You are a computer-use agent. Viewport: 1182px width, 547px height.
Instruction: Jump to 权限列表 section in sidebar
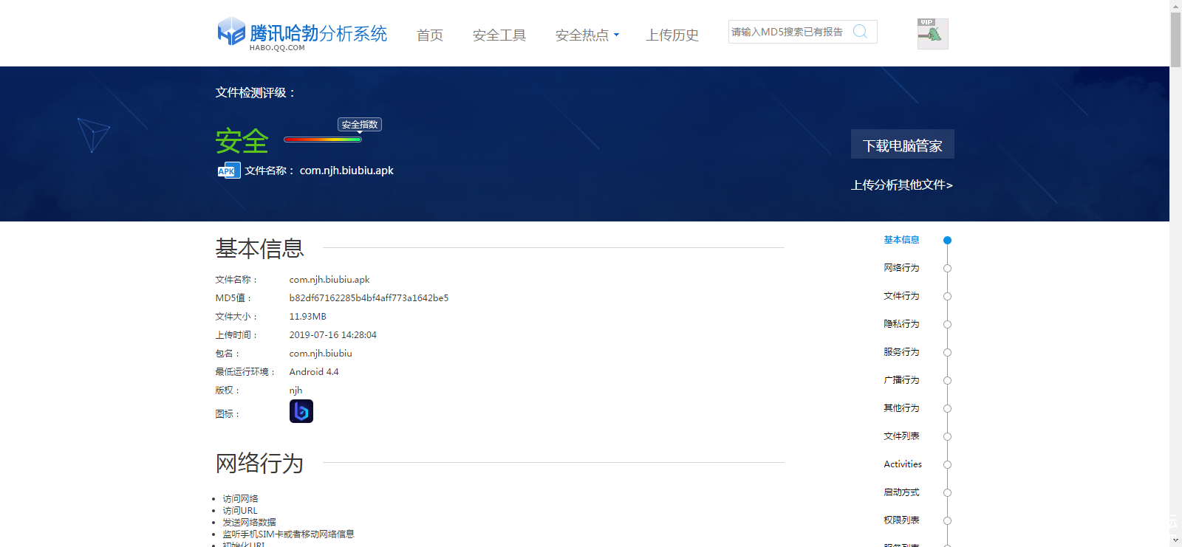(x=901, y=520)
